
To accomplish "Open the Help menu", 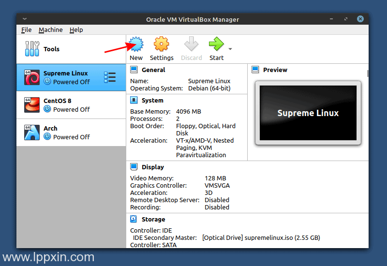I will pyautogui.click(x=76, y=30).
